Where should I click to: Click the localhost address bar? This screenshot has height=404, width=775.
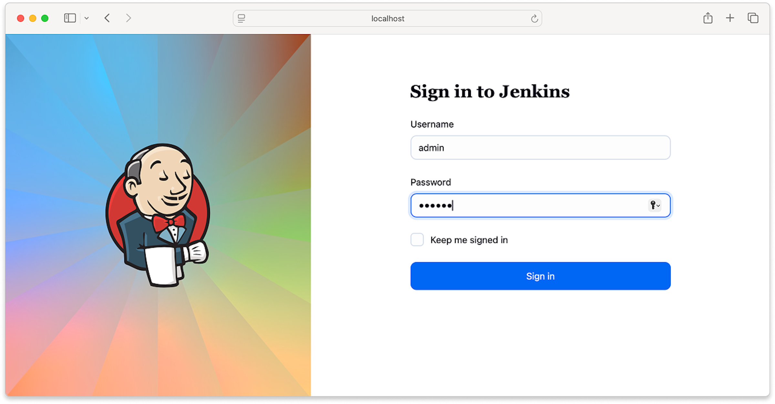tap(387, 18)
